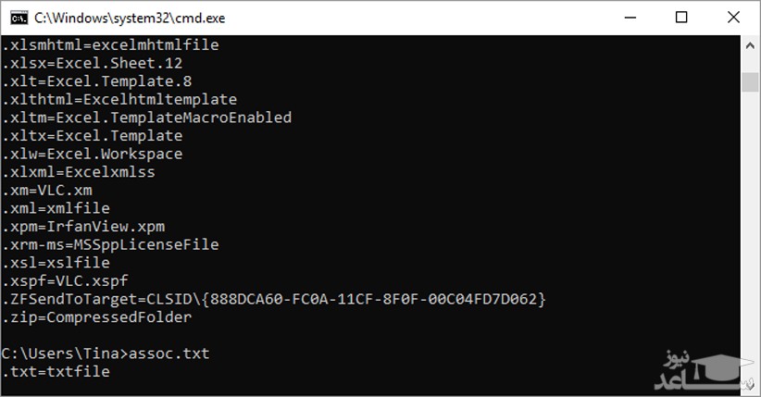The width and height of the screenshot is (761, 397).
Task: Click the .xlw=Excel.Workspace line
Action: tap(92, 154)
